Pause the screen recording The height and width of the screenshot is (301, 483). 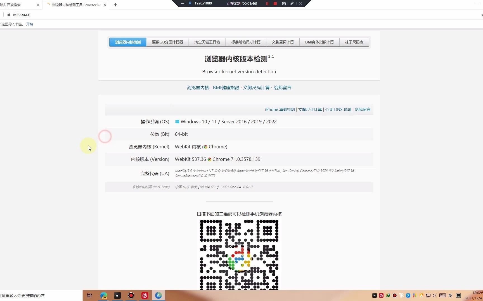pyautogui.click(x=267, y=3)
